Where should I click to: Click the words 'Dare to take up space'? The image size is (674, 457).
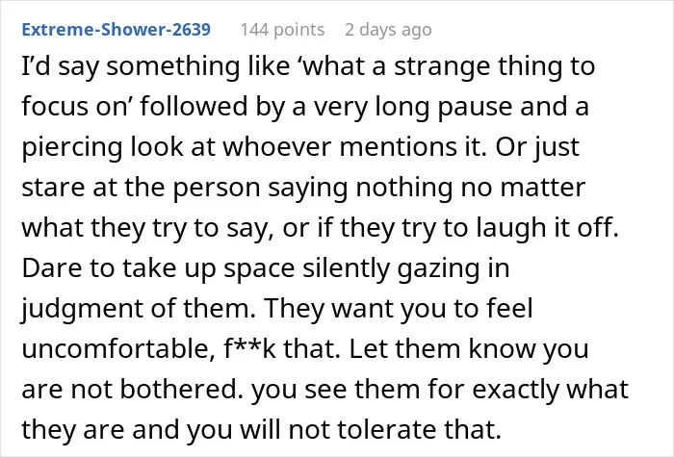tap(158, 268)
